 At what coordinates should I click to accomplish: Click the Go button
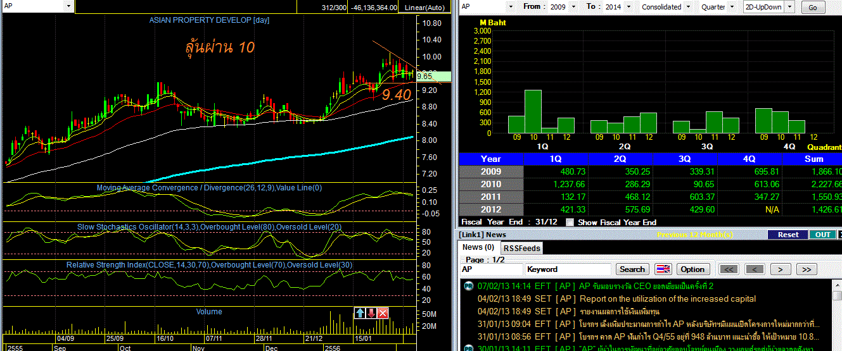[813, 8]
